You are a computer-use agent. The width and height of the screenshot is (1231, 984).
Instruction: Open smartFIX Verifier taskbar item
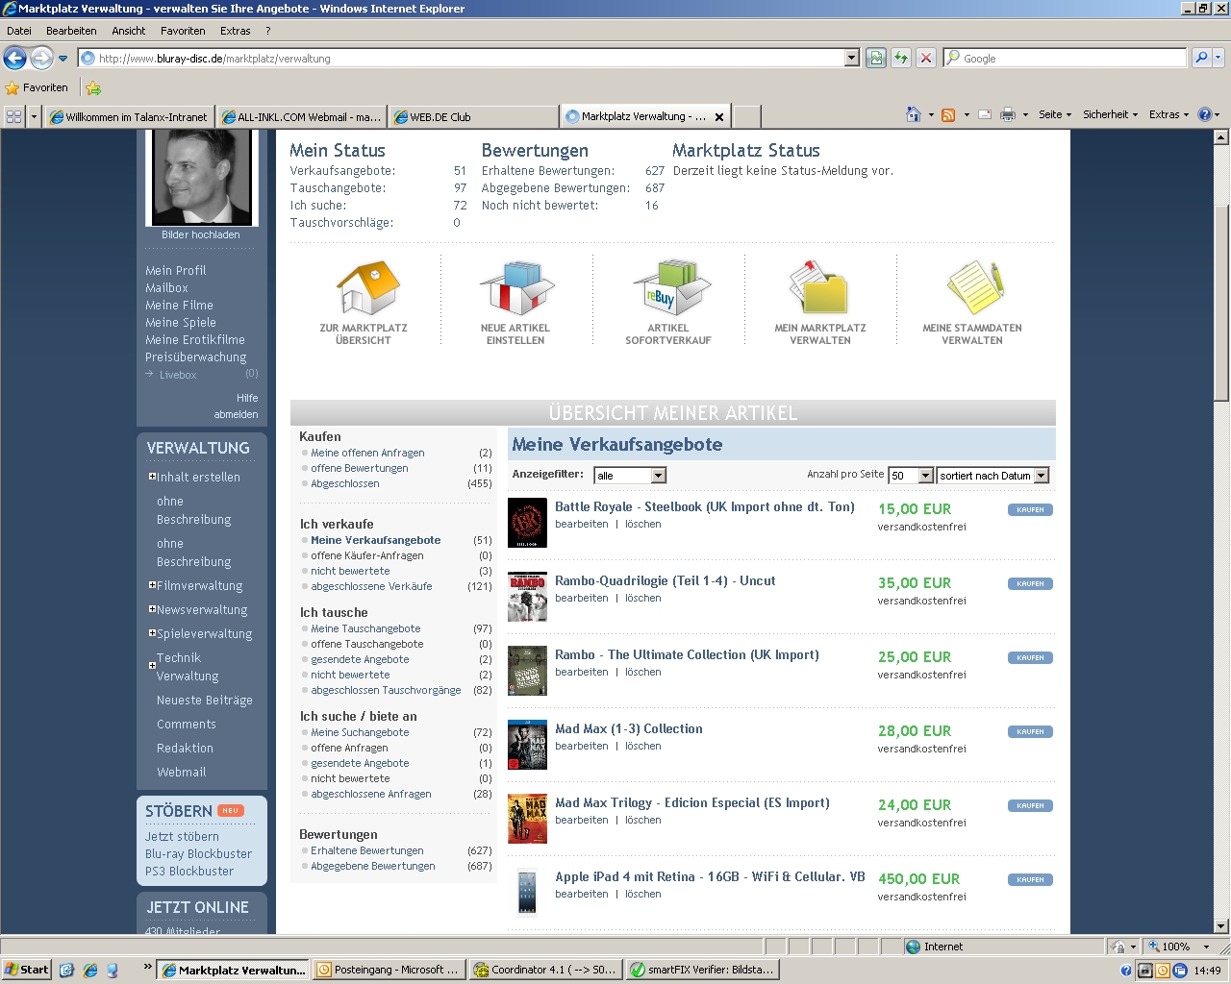[702, 970]
